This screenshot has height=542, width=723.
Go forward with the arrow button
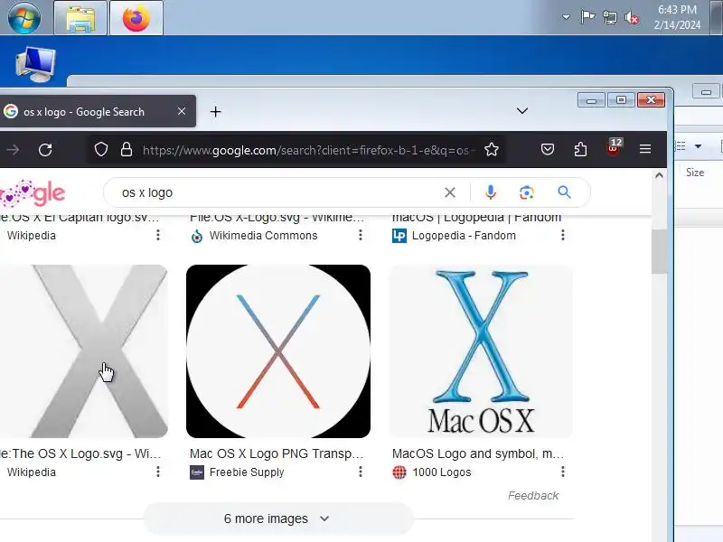pyautogui.click(x=13, y=149)
